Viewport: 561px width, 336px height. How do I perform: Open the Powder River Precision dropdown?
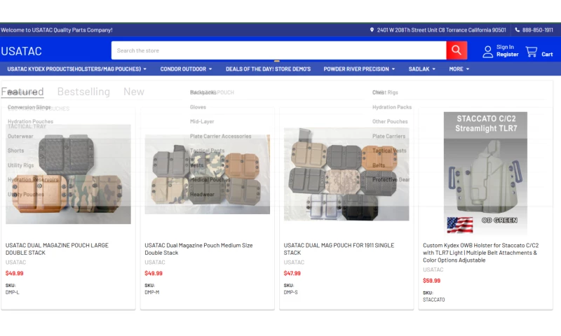click(x=359, y=69)
